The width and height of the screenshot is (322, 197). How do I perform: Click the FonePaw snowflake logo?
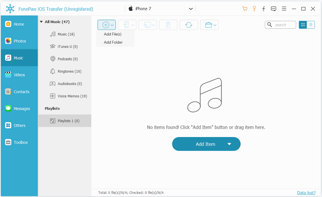tap(10, 9)
